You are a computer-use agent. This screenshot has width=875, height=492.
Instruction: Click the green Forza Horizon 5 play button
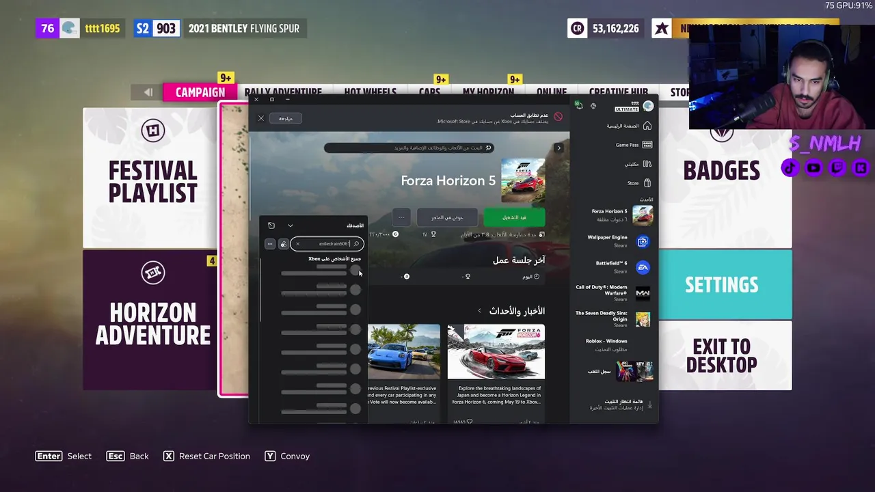(x=514, y=217)
